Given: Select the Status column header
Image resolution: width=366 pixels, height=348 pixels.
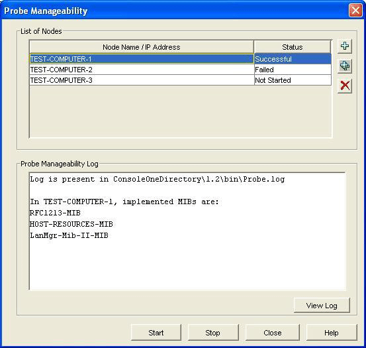Looking at the screenshot, I should click(293, 47).
